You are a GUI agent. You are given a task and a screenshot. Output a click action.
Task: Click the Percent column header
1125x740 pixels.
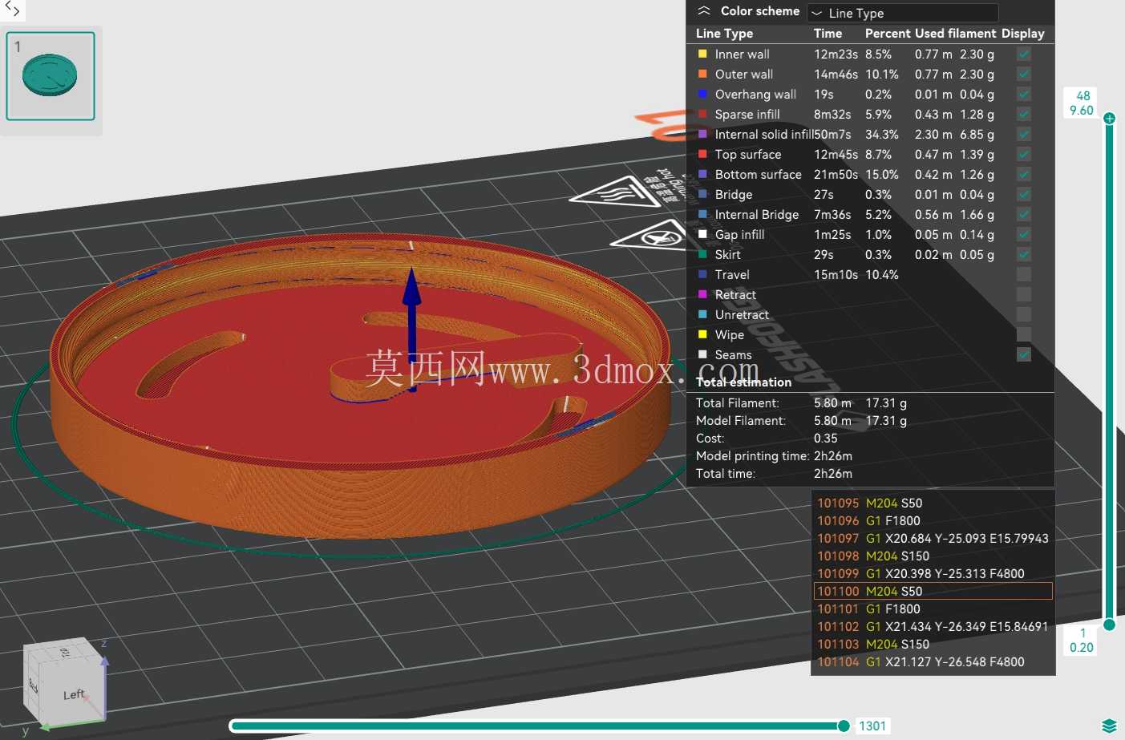(x=887, y=34)
